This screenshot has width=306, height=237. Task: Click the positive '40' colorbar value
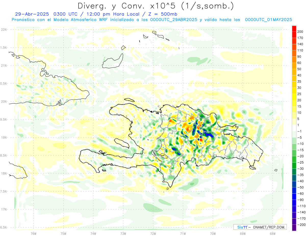tap(300, 75)
